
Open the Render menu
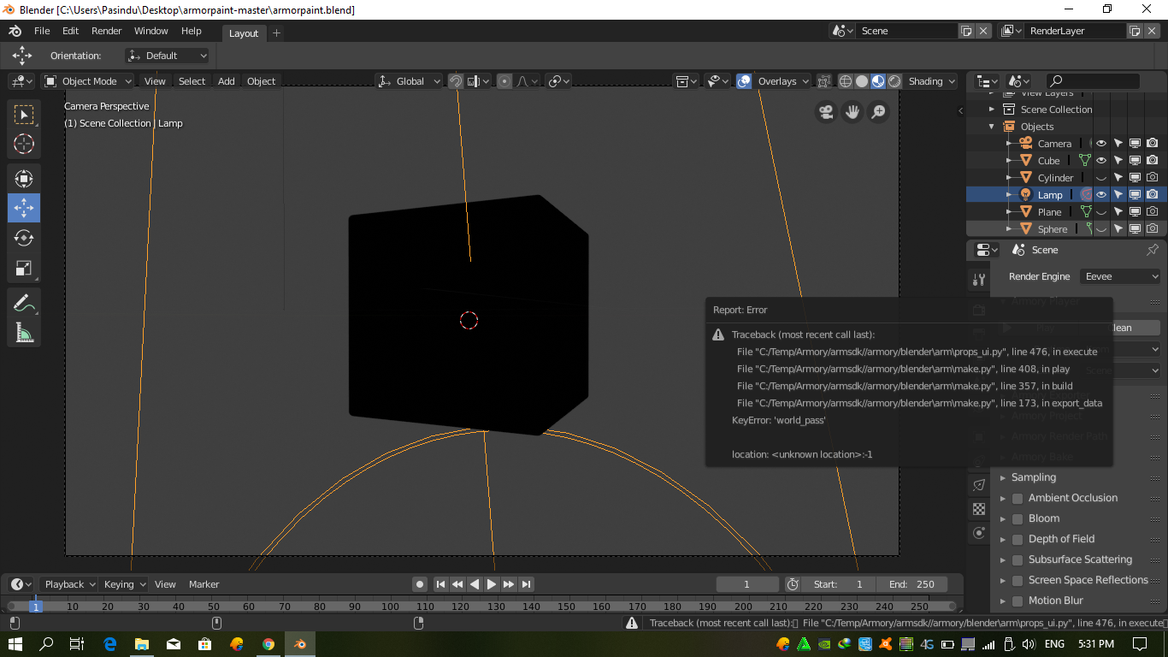[x=106, y=31]
